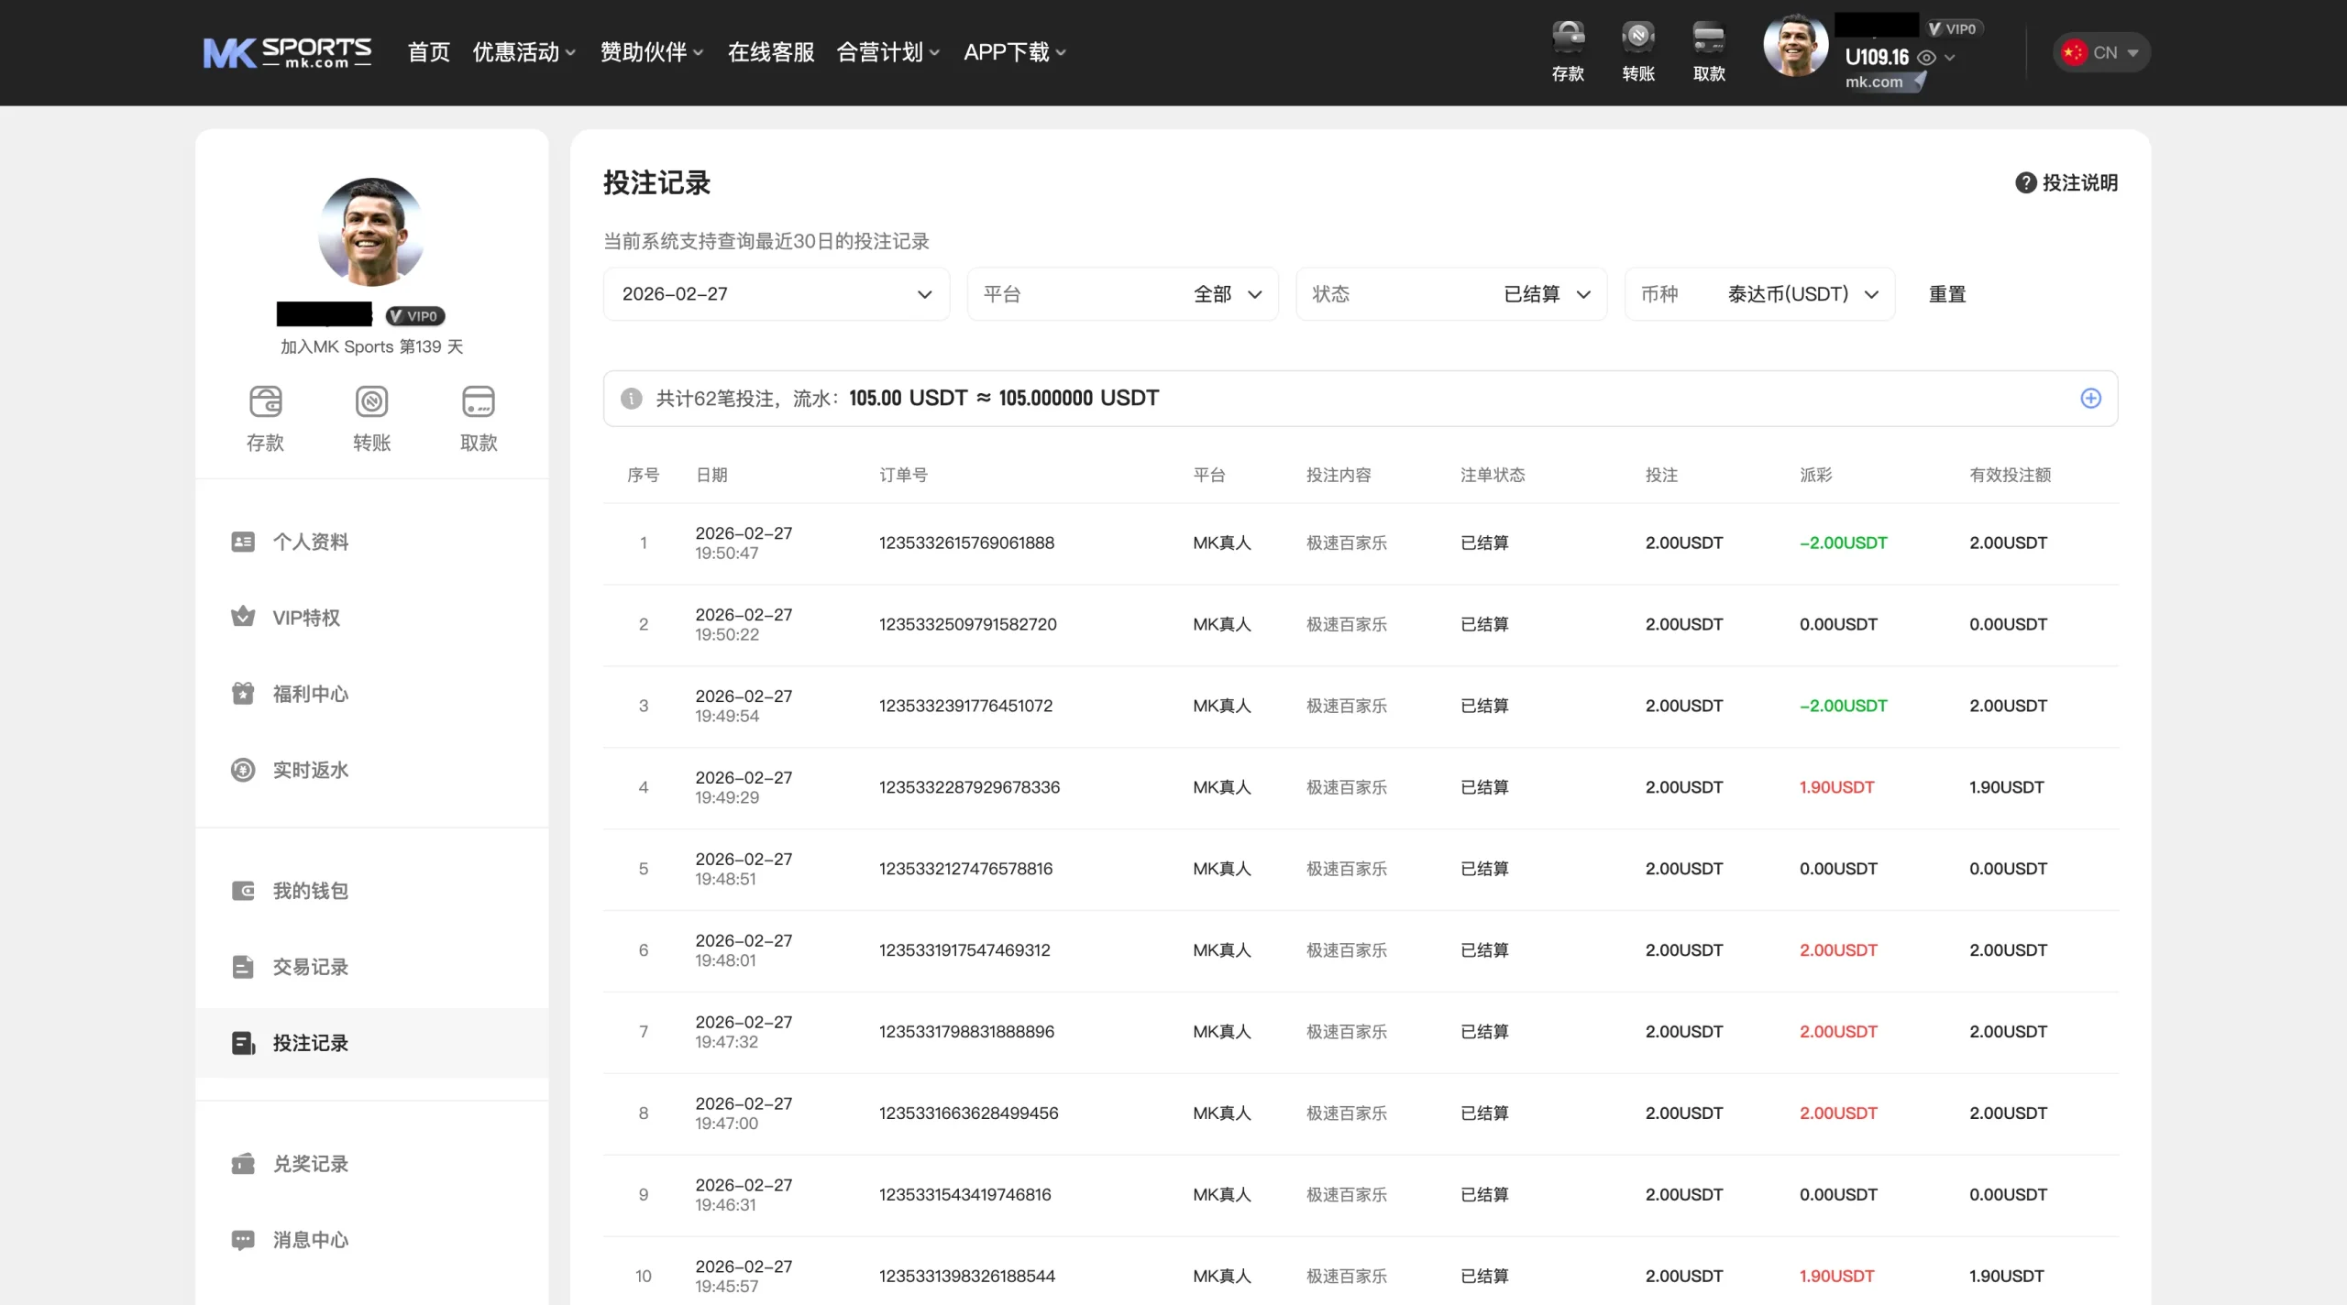Open sidebar deposit (存款) wallet icon
The height and width of the screenshot is (1305, 2347).
click(265, 402)
